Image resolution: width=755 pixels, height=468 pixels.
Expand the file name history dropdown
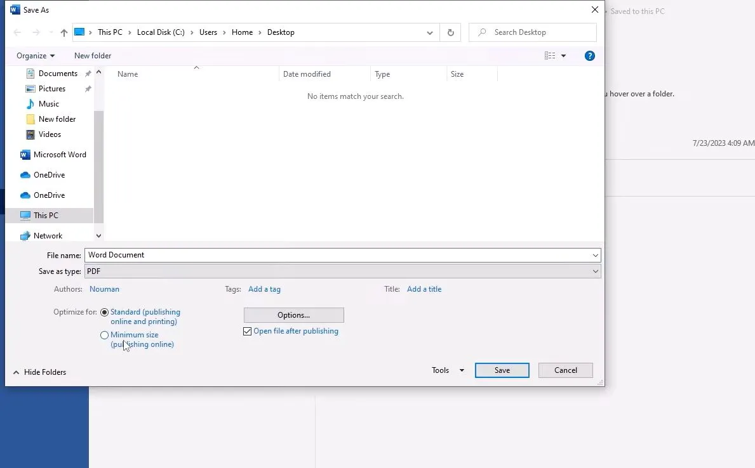[x=595, y=255]
